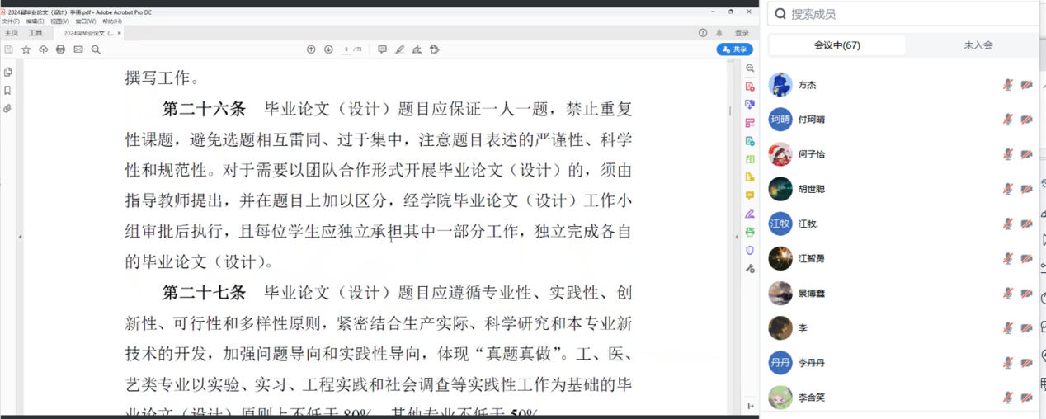Go to previous page with up arrow
This screenshot has width=1046, height=419.
point(311,49)
